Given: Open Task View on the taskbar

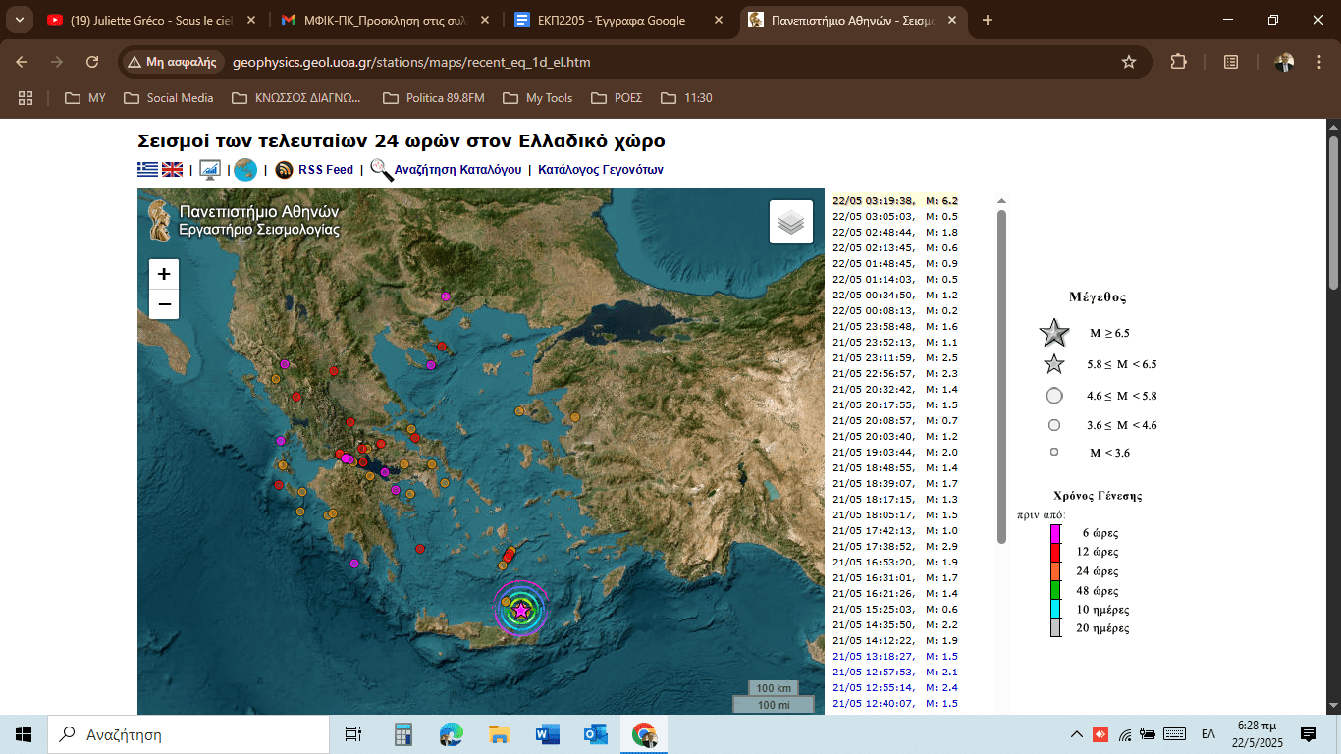Looking at the screenshot, I should tap(353, 734).
